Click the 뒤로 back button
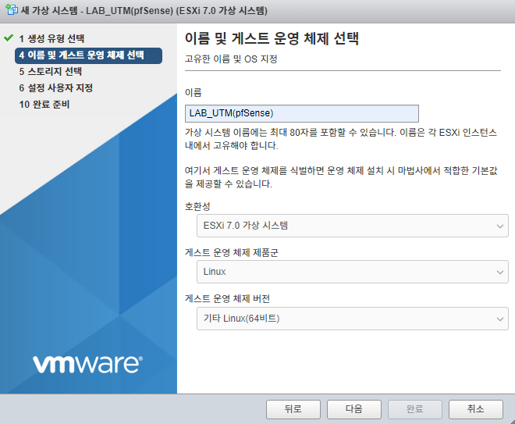 point(293,409)
